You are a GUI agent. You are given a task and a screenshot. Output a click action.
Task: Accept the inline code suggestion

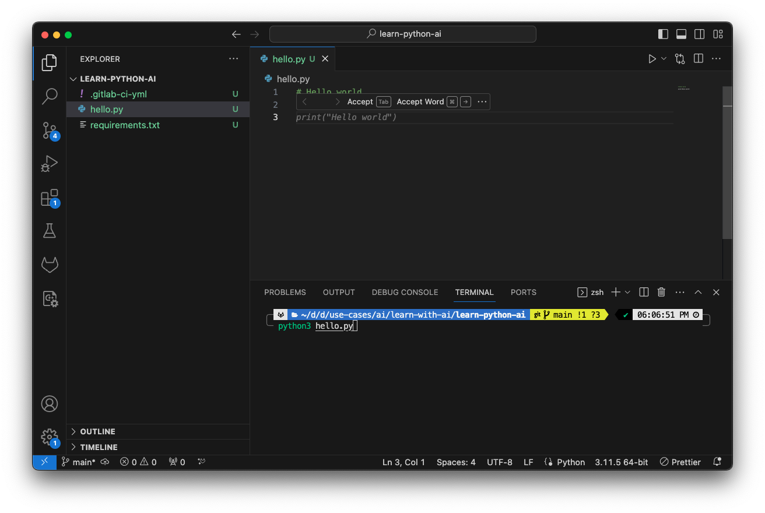pyautogui.click(x=360, y=101)
